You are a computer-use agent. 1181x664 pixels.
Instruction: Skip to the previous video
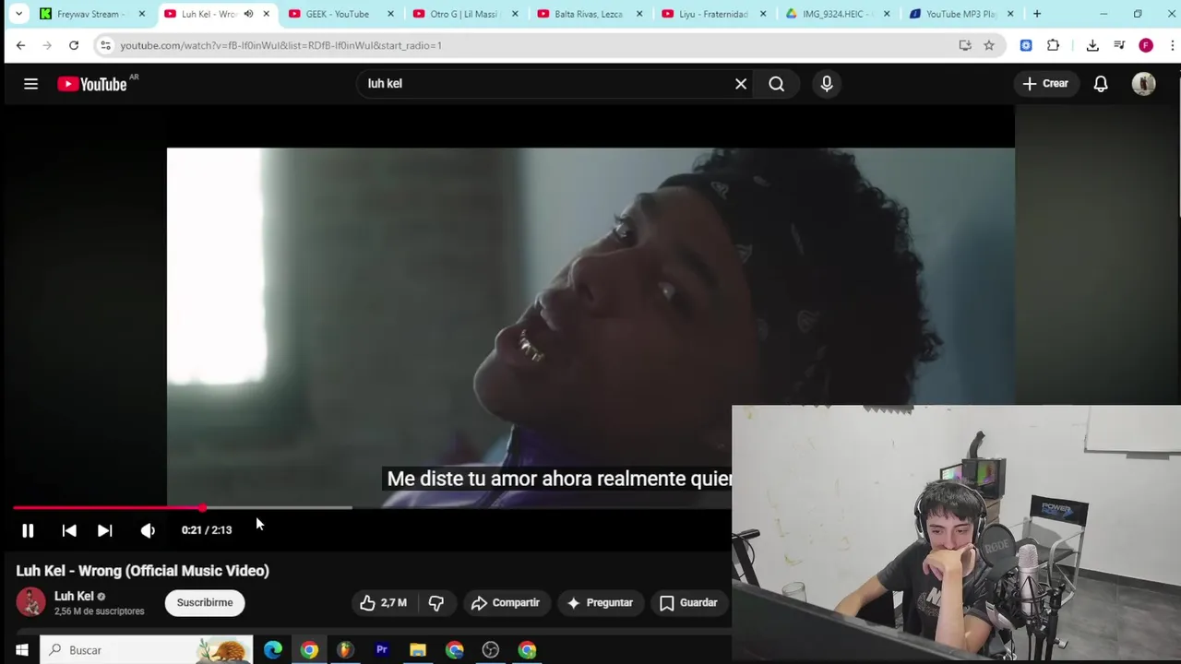tap(69, 530)
